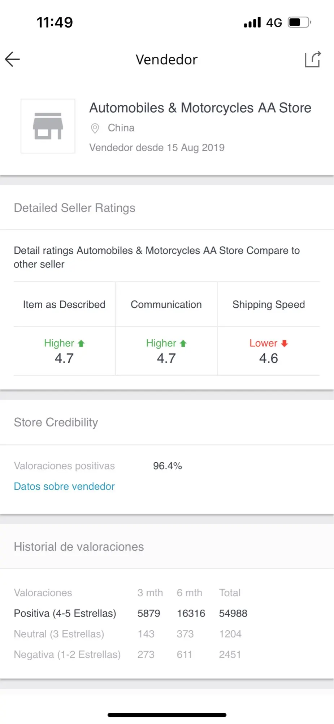Screen dimensions: 334x724
Task: Open the Datos sobre vendedor link
Action: pyautogui.click(x=64, y=486)
